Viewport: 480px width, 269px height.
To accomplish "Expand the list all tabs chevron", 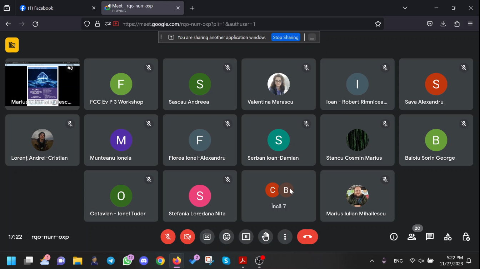I will pos(405,8).
